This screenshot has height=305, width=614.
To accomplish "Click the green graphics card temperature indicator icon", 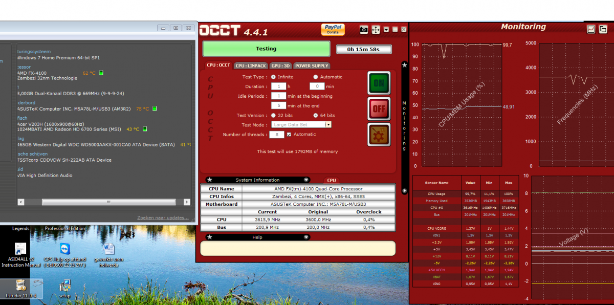I will pos(145,129).
